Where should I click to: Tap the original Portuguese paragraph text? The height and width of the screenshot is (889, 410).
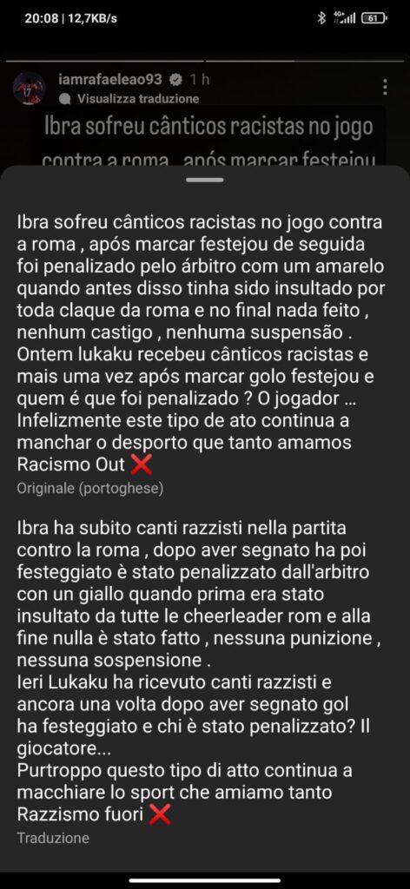(201, 344)
